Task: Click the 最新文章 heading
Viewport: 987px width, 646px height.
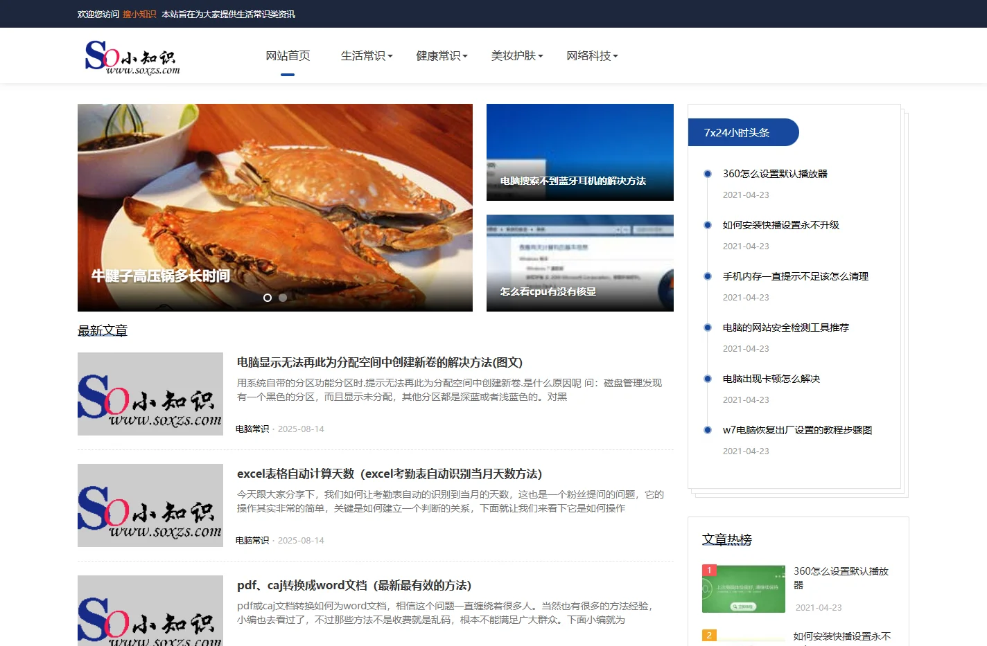Action: point(103,331)
